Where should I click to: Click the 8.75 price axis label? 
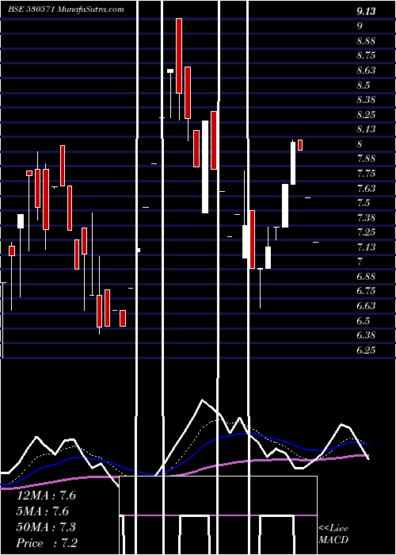point(366,55)
